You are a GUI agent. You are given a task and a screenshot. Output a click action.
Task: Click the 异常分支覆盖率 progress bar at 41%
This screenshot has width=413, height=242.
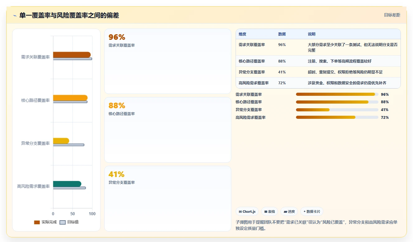[x=337, y=110]
